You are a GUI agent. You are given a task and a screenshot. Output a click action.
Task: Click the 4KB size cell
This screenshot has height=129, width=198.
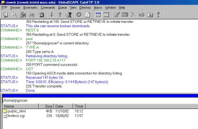tap(49, 111)
